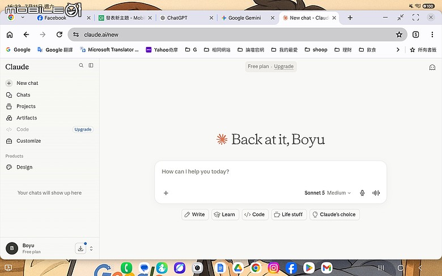Click the Upgrade link by Free plan
This screenshot has width=442, height=276.
pos(283,66)
